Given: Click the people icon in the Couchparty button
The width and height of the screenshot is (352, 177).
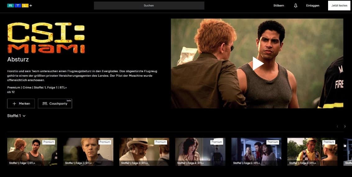Looking at the screenshot, I should pyautogui.click(x=45, y=103).
